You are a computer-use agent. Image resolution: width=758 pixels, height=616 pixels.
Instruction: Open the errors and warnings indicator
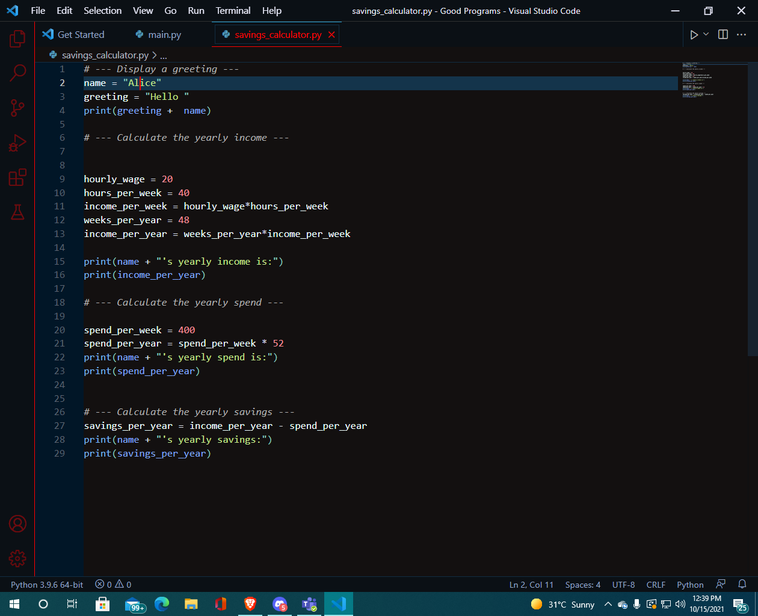point(113,585)
